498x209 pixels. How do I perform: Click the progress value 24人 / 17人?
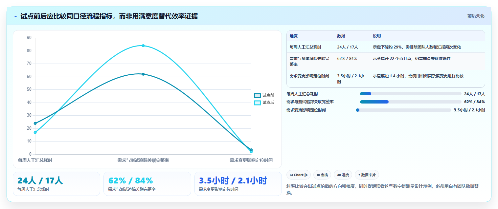click(x=474, y=94)
